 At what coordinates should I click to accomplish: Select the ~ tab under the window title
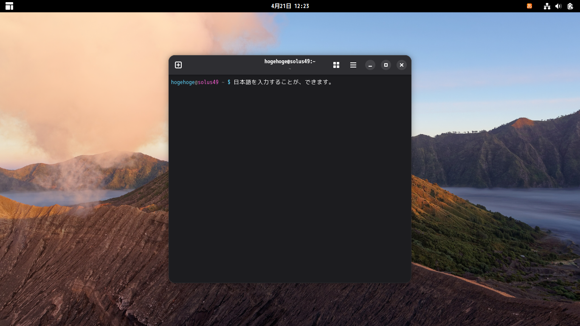tap(290, 69)
